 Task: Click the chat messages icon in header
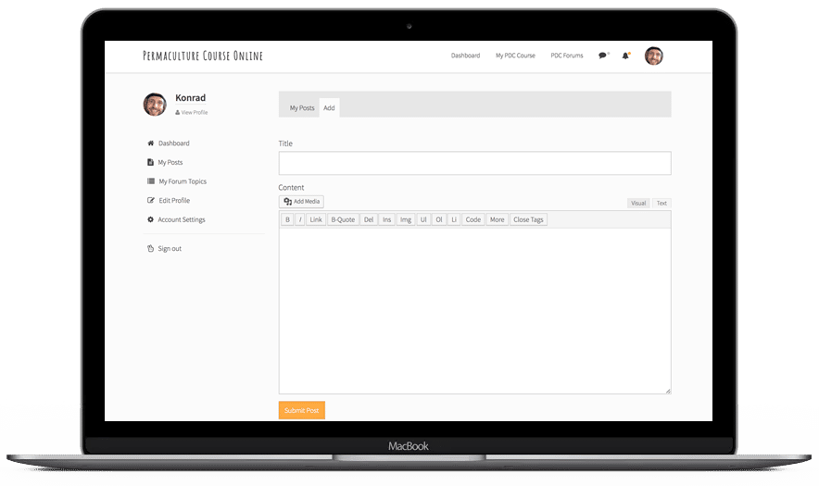coord(602,56)
